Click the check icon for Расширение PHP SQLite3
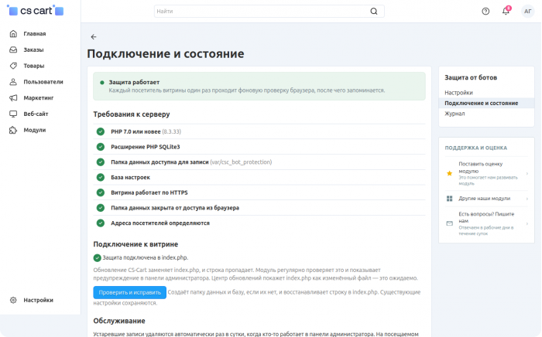 (101, 147)
